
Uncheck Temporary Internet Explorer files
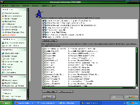click(x=43, y=28)
